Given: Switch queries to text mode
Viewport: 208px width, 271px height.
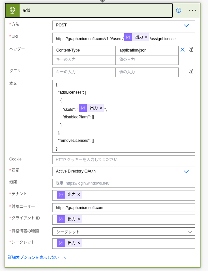Looking at the screenshot, I should pyautogui.click(x=191, y=71).
